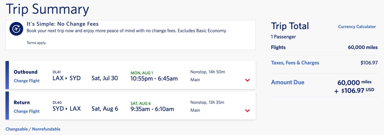Change the Outbound flight
Screen dimensions: 384x135
(x=27, y=81)
